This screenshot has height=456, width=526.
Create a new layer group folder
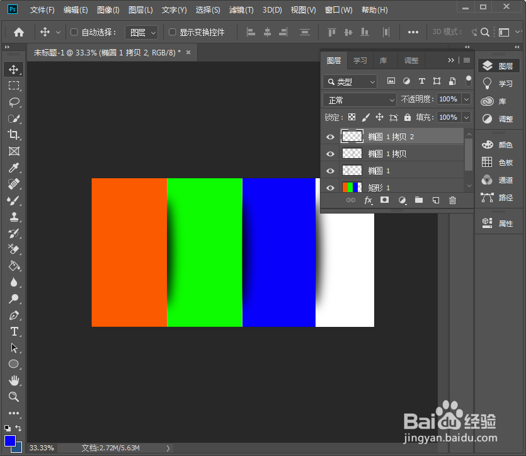419,200
